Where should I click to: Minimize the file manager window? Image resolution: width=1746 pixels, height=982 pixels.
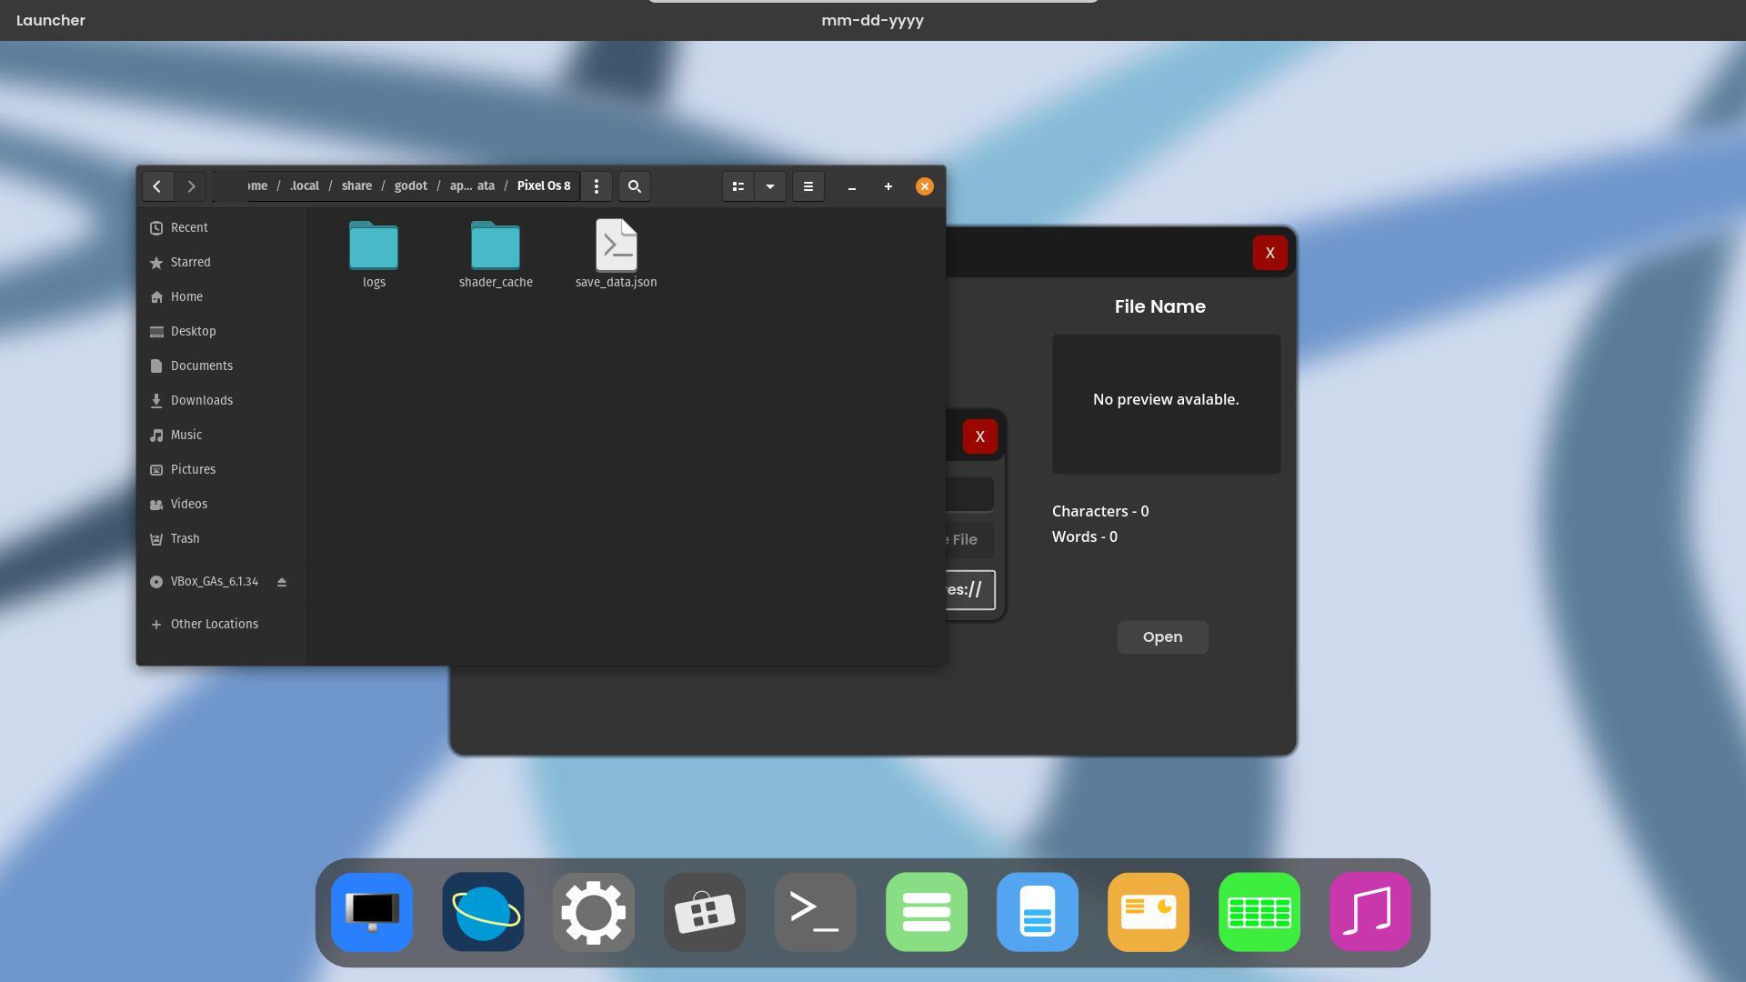[852, 186]
